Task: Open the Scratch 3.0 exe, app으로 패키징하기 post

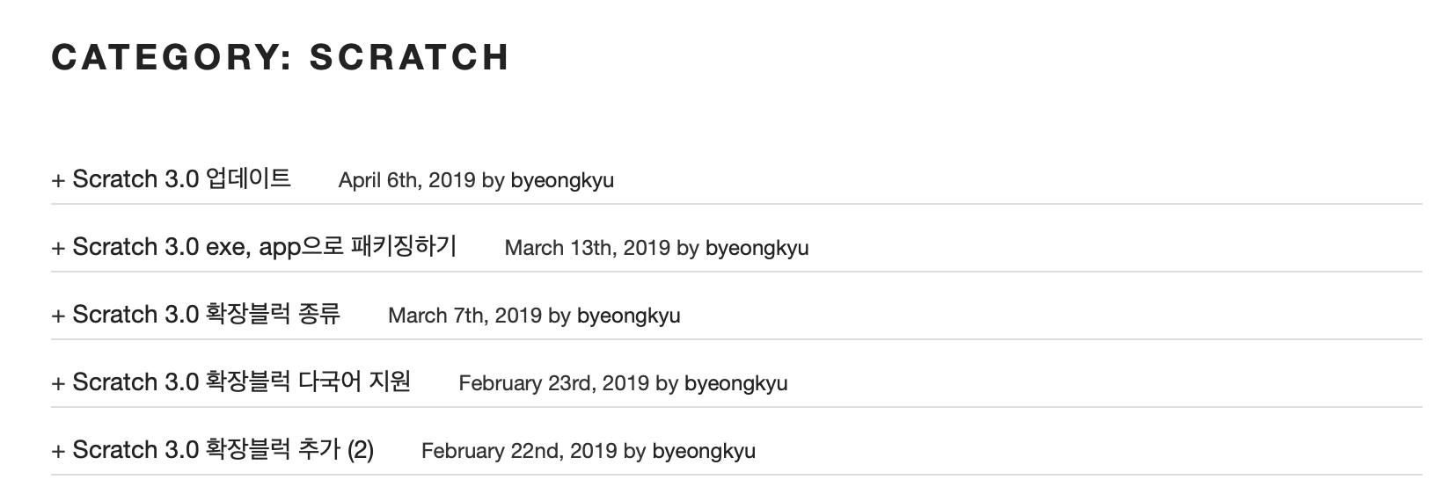Action: click(265, 247)
